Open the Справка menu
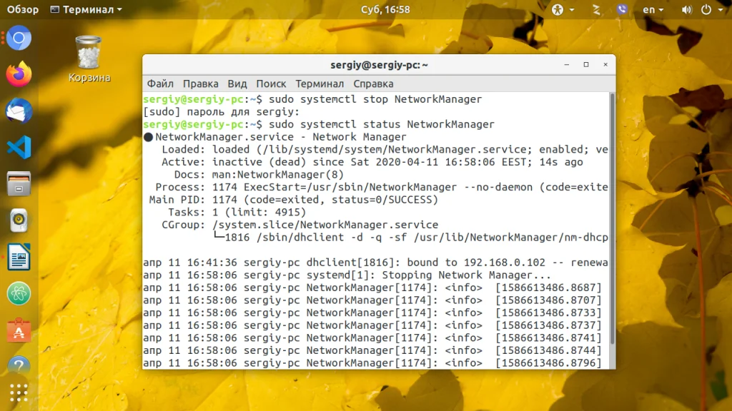 click(373, 84)
